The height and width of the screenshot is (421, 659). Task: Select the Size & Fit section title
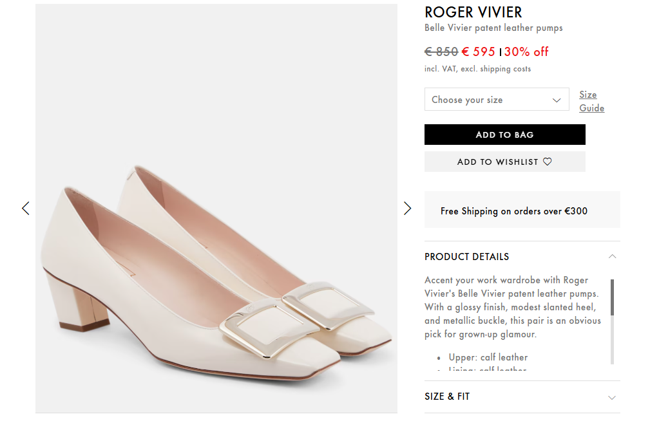click(x=447, y=397)
